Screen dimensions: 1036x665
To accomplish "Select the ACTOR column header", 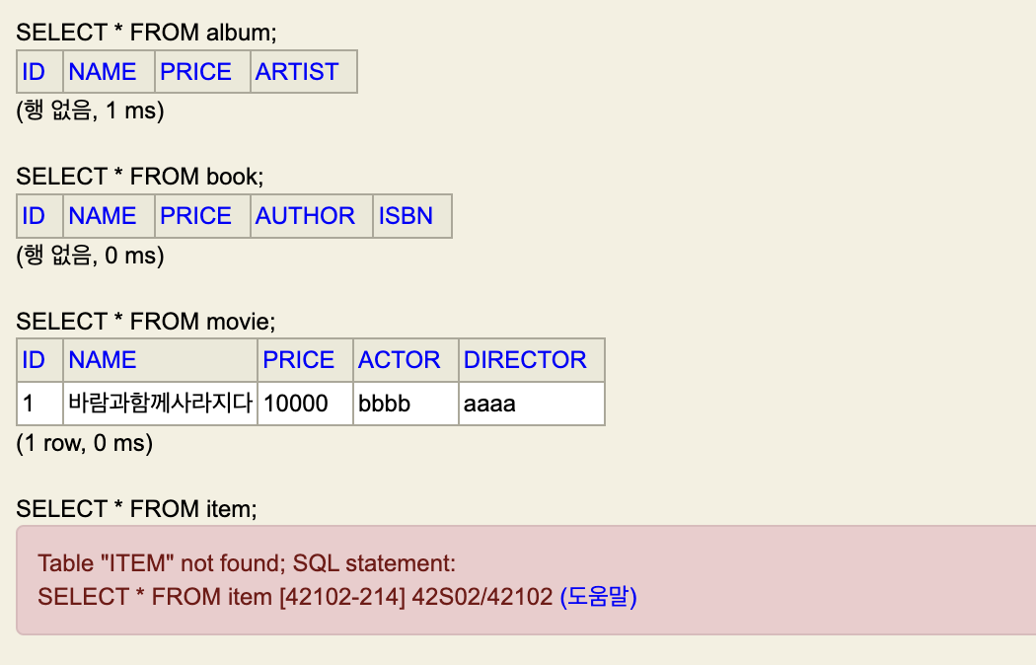I will coord(399,360).
